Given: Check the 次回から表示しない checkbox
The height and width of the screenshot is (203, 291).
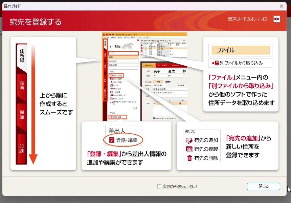Looking at the screenshot, I should (159, 186).
